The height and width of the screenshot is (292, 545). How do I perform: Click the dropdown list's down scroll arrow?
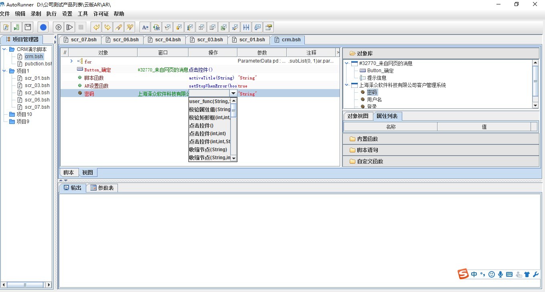234,158
